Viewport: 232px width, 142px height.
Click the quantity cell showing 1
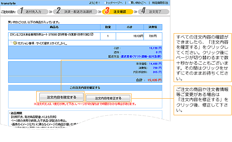pyautogui.click(x=108, y=36)
